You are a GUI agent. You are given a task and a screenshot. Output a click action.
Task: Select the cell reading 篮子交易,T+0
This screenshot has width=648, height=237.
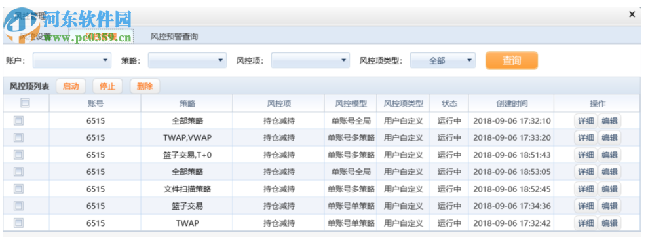187,155
